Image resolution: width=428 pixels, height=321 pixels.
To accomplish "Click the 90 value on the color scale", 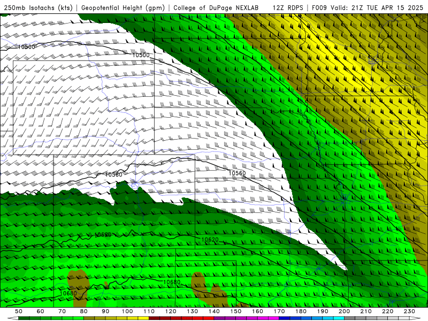I will [x=105, y=311].
